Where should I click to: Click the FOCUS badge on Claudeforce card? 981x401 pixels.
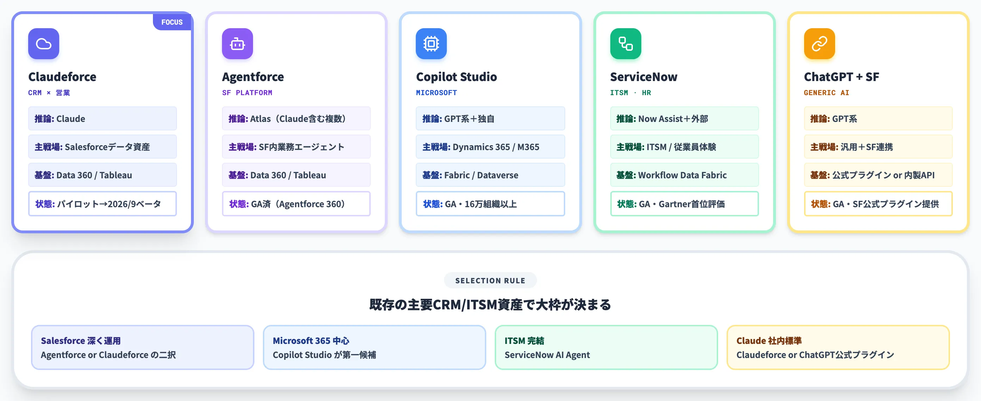pos(172,22)
